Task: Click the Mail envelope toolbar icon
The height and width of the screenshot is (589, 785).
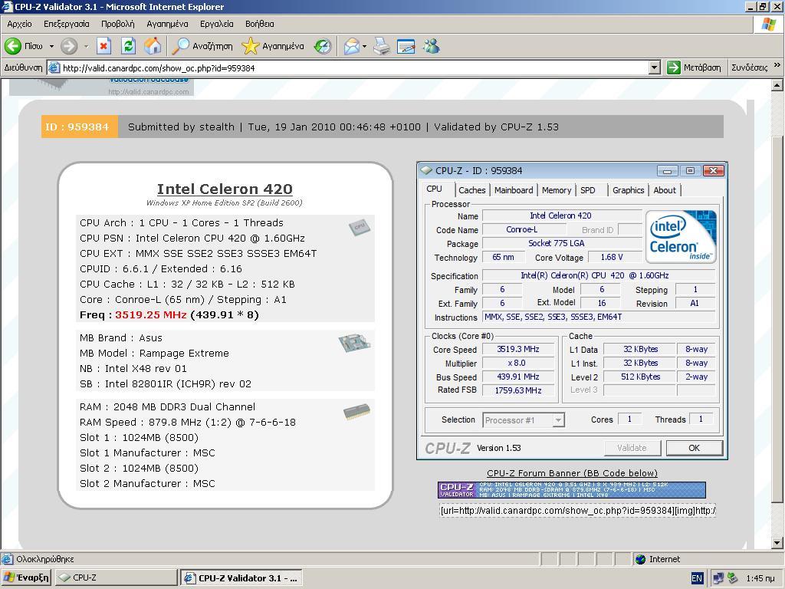Action: coord(351,46)
